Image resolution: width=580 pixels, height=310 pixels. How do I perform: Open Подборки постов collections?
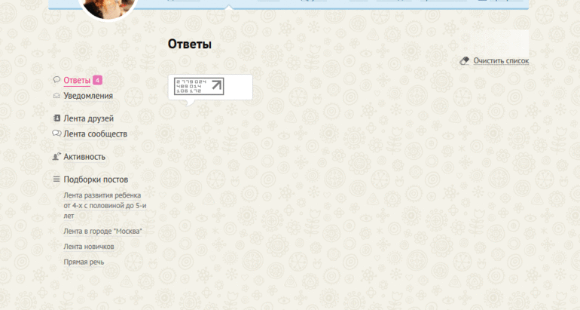[x=96, y=180]
